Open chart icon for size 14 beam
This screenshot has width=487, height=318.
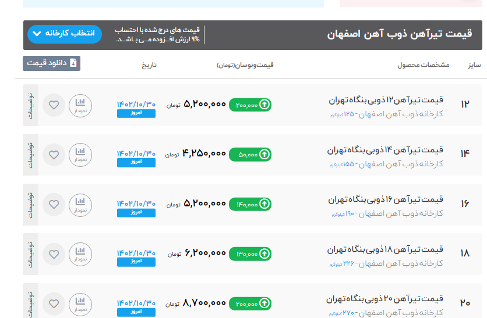(80, 155)
